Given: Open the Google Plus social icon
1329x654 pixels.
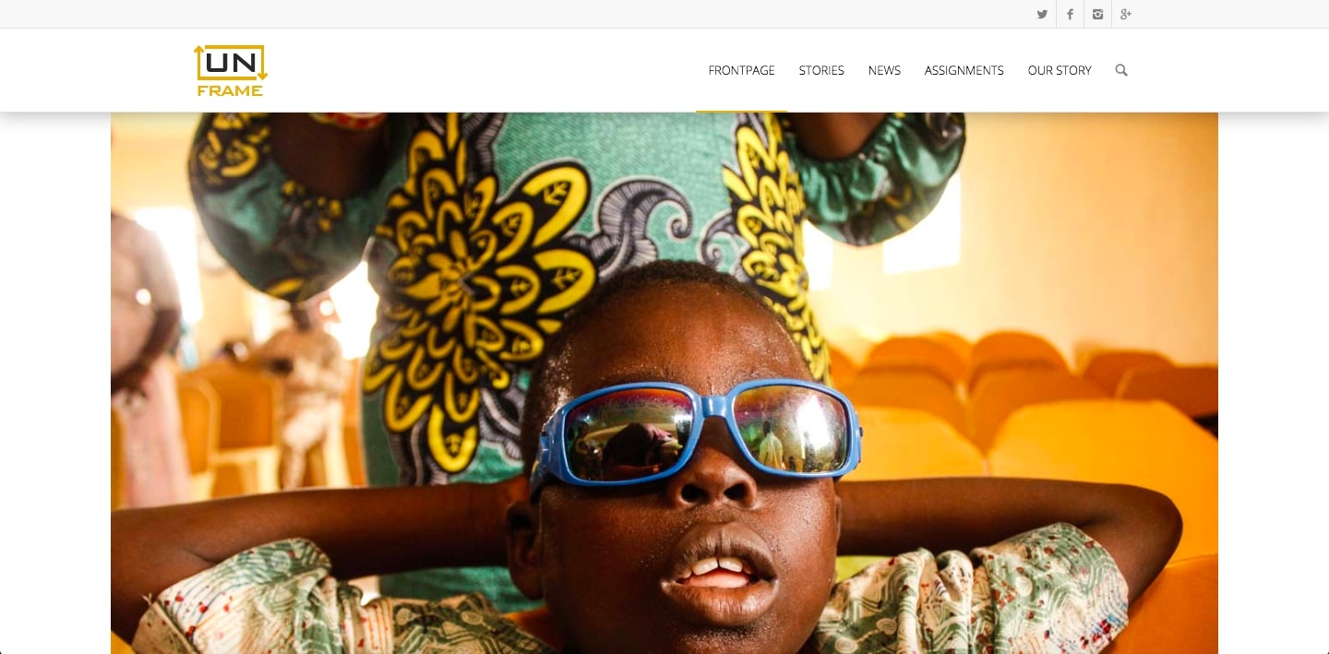Looking at the screenshot, I should (x=1126, y=14).
